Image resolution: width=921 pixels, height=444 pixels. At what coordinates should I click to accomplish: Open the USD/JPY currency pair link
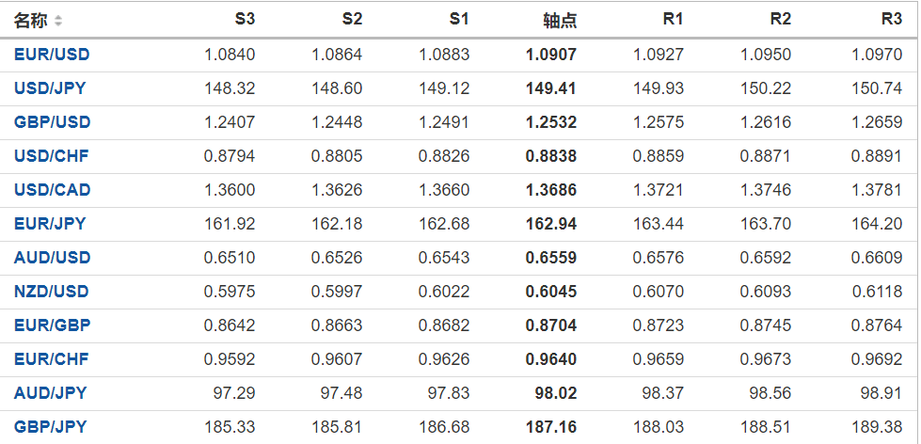(x=51, y=88)
